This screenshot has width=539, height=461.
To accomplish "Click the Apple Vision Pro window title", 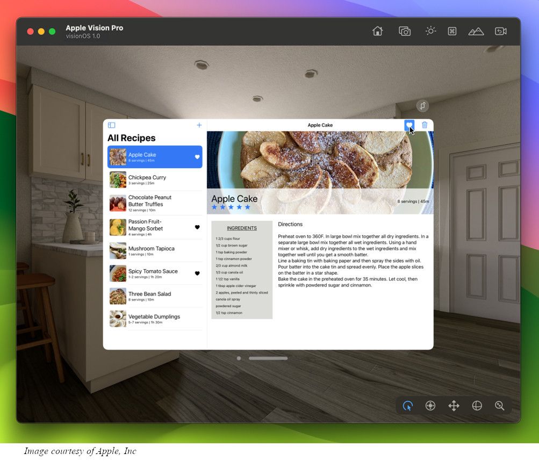I will pos(94,28).
